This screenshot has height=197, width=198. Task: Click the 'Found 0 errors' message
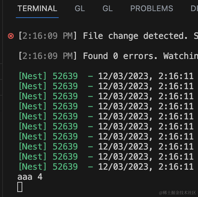pyautogui.click(x=120, y=56)
